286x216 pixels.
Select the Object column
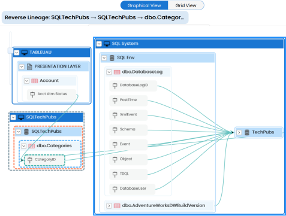tap(128, 160)
